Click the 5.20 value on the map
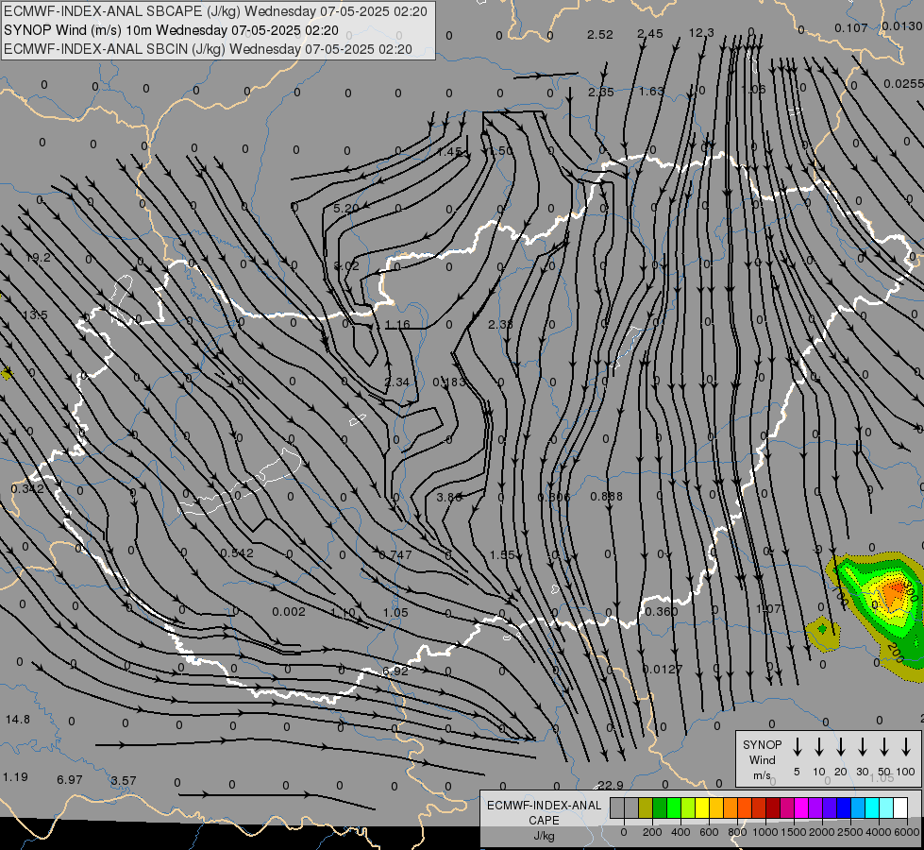This screenshot has width=924, height=850. [x=346, y=208]
